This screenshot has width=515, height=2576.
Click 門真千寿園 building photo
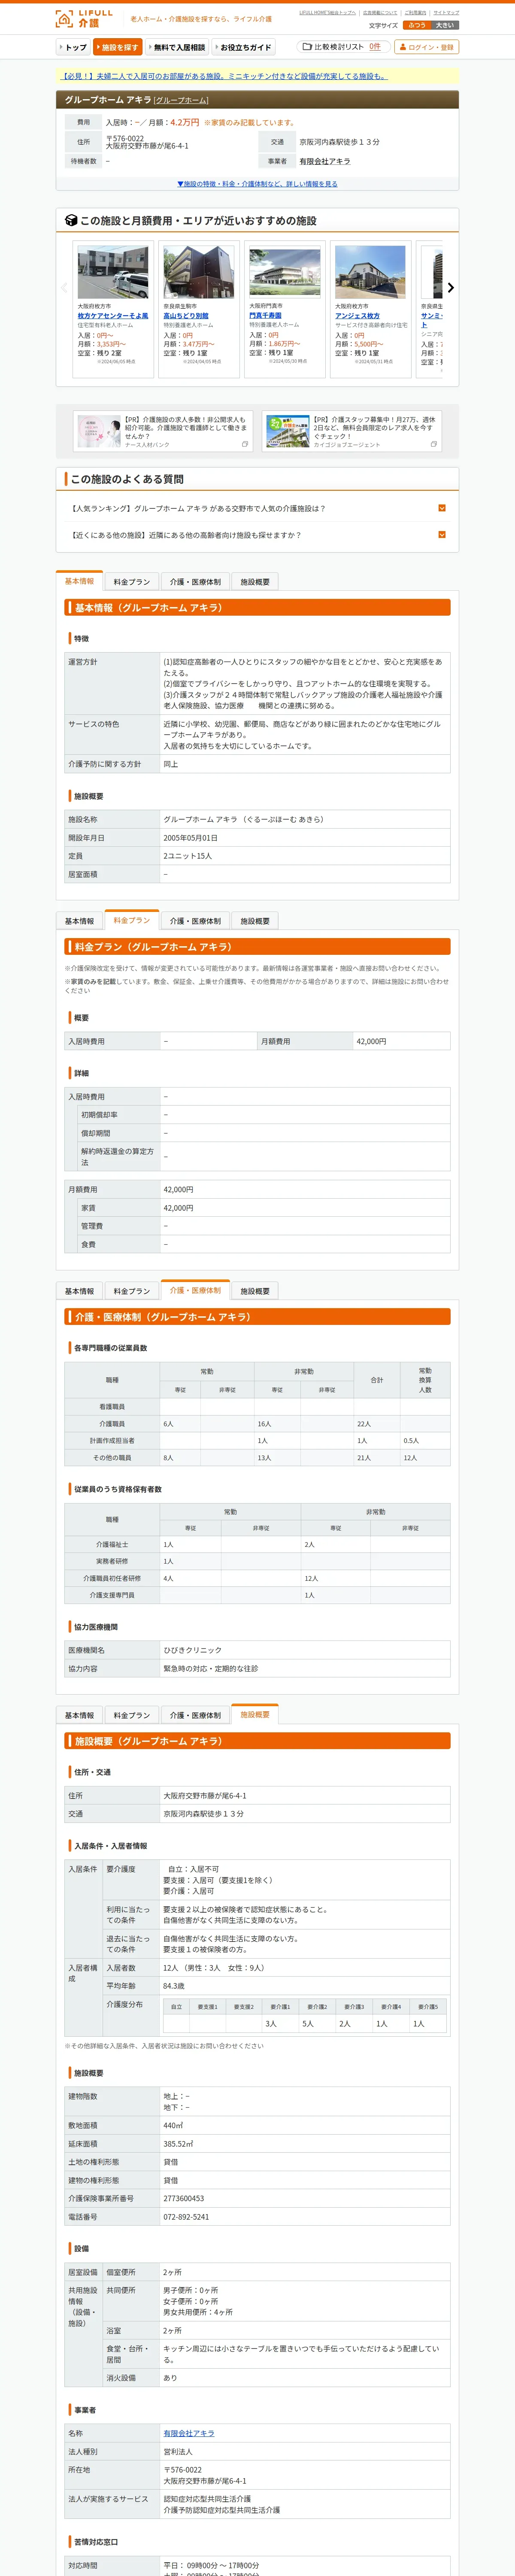(x=285, y=273)
